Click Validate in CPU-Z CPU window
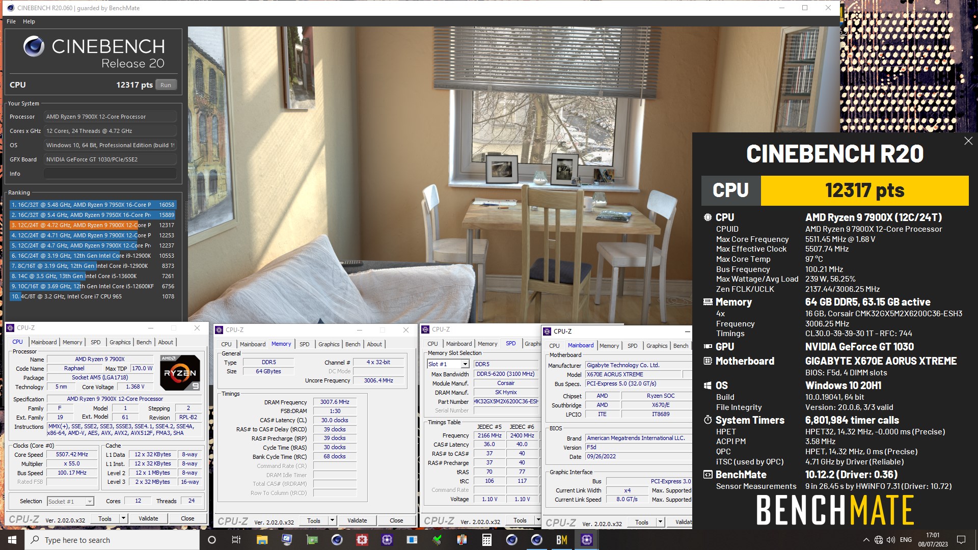This screenshot has width=978, height=550. tap(148, 518)
